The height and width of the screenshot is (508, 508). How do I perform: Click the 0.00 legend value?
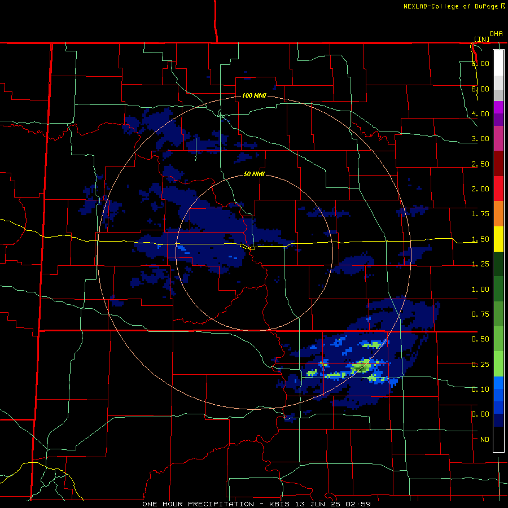[x=480, y=414]
